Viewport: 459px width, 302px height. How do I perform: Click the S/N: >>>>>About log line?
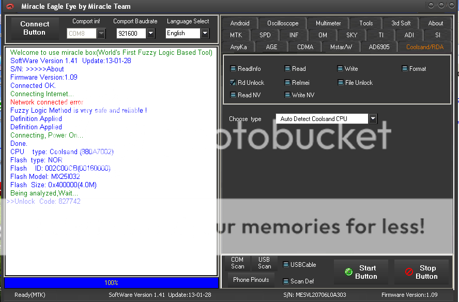37,69
